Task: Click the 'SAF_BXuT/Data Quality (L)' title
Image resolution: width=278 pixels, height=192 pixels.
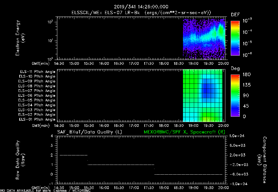Action: pos(90,132)
